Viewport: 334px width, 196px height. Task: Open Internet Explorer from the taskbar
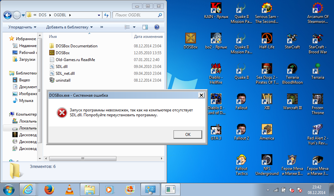click(x=28, y=189)
